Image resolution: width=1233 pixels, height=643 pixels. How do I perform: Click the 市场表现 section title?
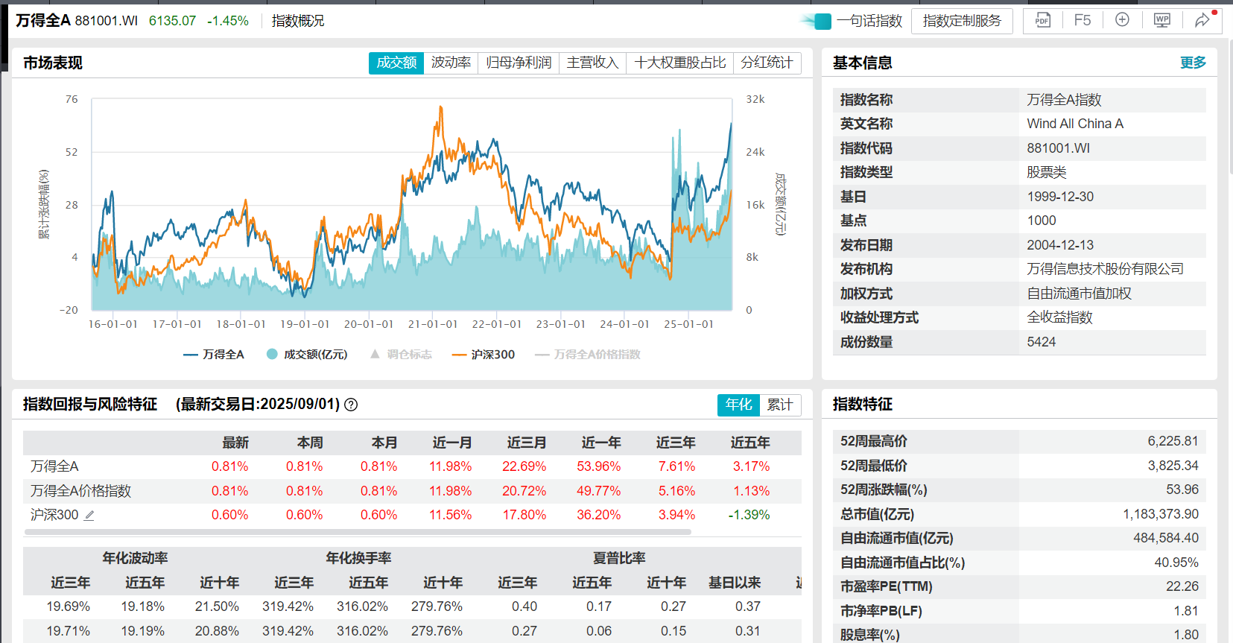pyautogui.click(x=53, y=63)
